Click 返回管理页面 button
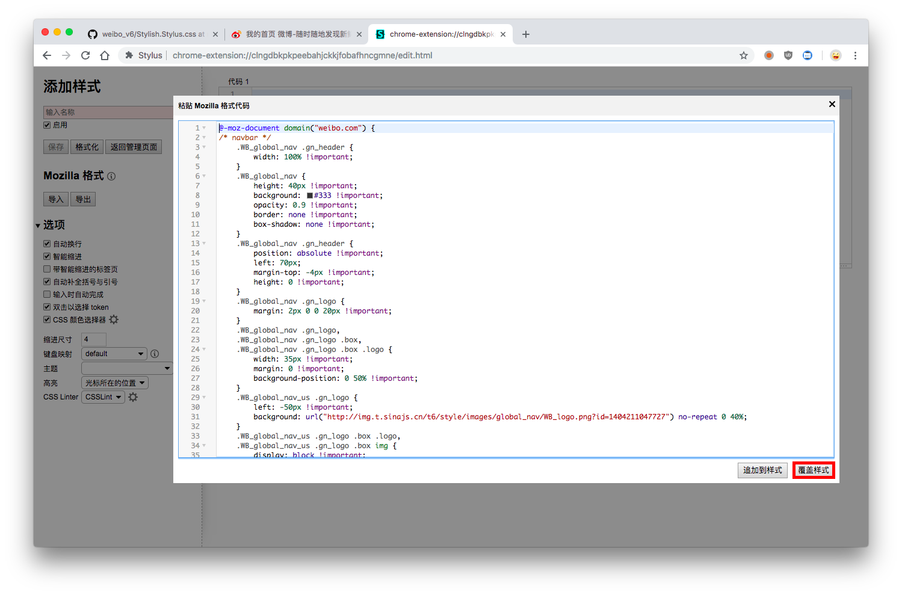This screenshot has height=595, width=902. point(134,147)
